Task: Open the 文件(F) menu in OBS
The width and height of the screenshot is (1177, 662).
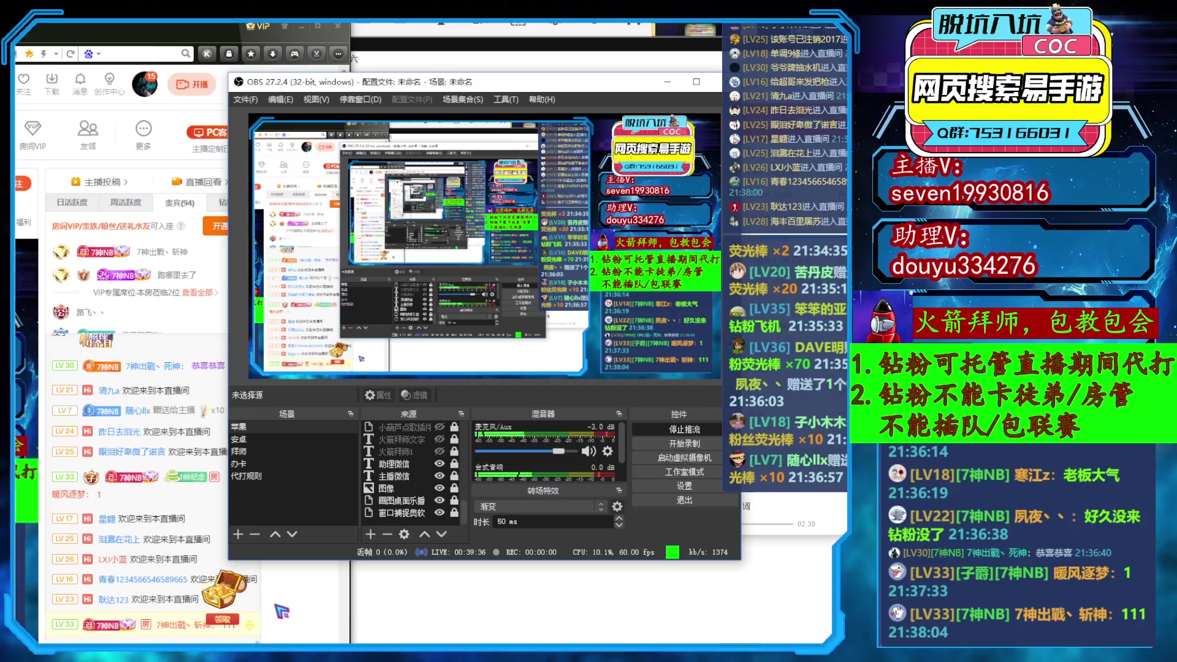Action: (x=245, y=99)
